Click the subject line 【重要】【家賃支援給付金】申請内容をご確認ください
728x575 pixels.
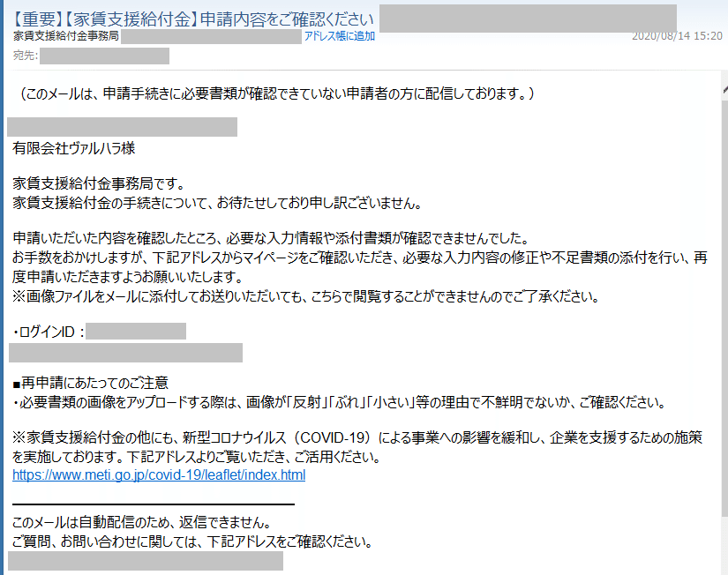192,19
